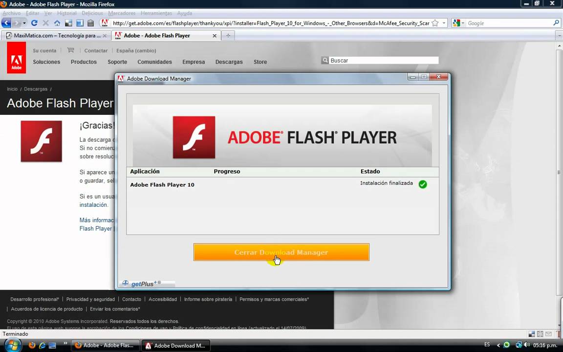The image size is (563, 352).
Task: Open the address bar history dropdown
Action: 444,23
